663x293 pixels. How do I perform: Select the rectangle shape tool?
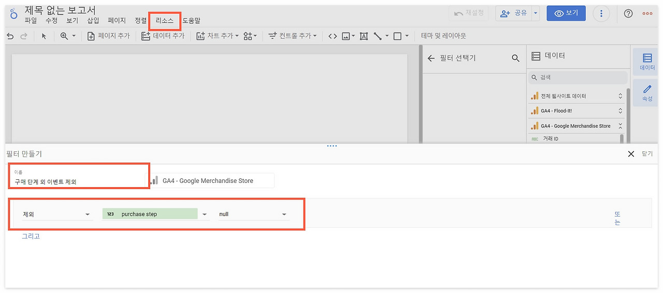(397, 36)
